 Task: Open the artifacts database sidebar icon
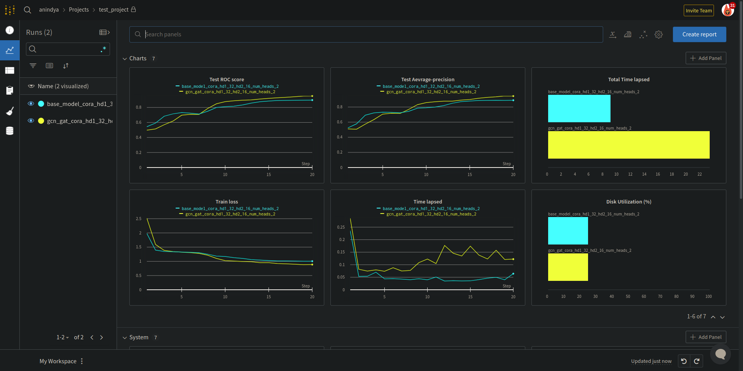click(10, 131)
